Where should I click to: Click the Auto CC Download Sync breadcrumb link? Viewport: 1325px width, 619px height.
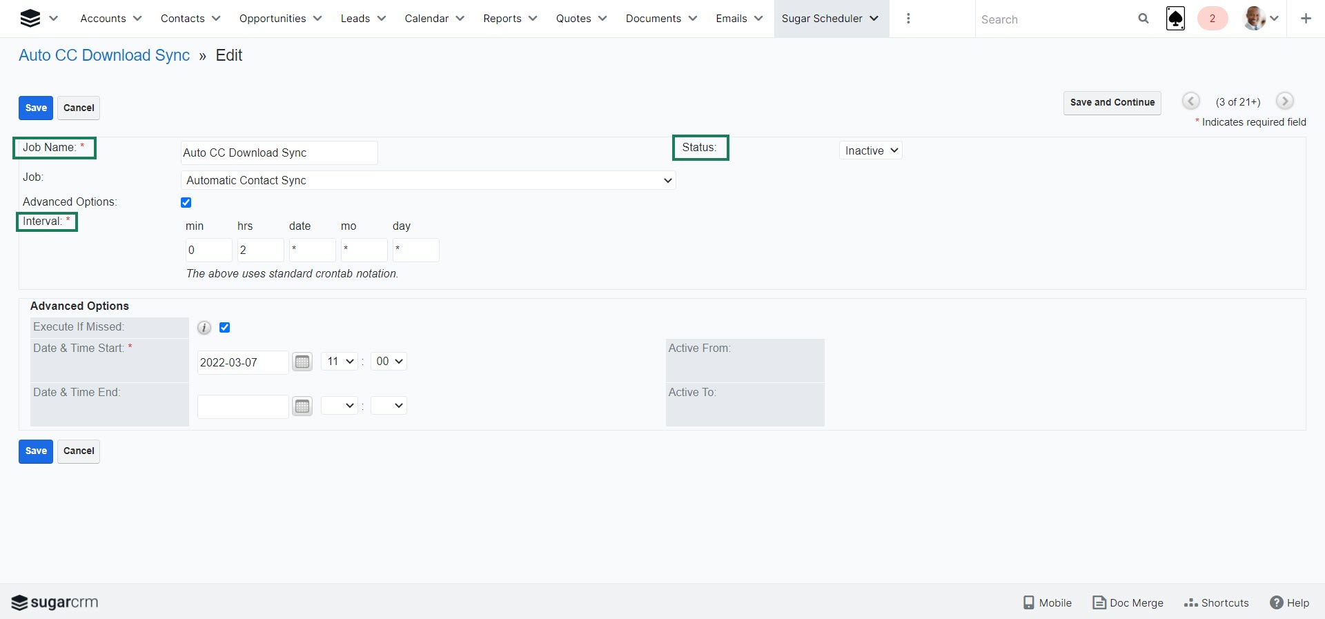point(104,55)
